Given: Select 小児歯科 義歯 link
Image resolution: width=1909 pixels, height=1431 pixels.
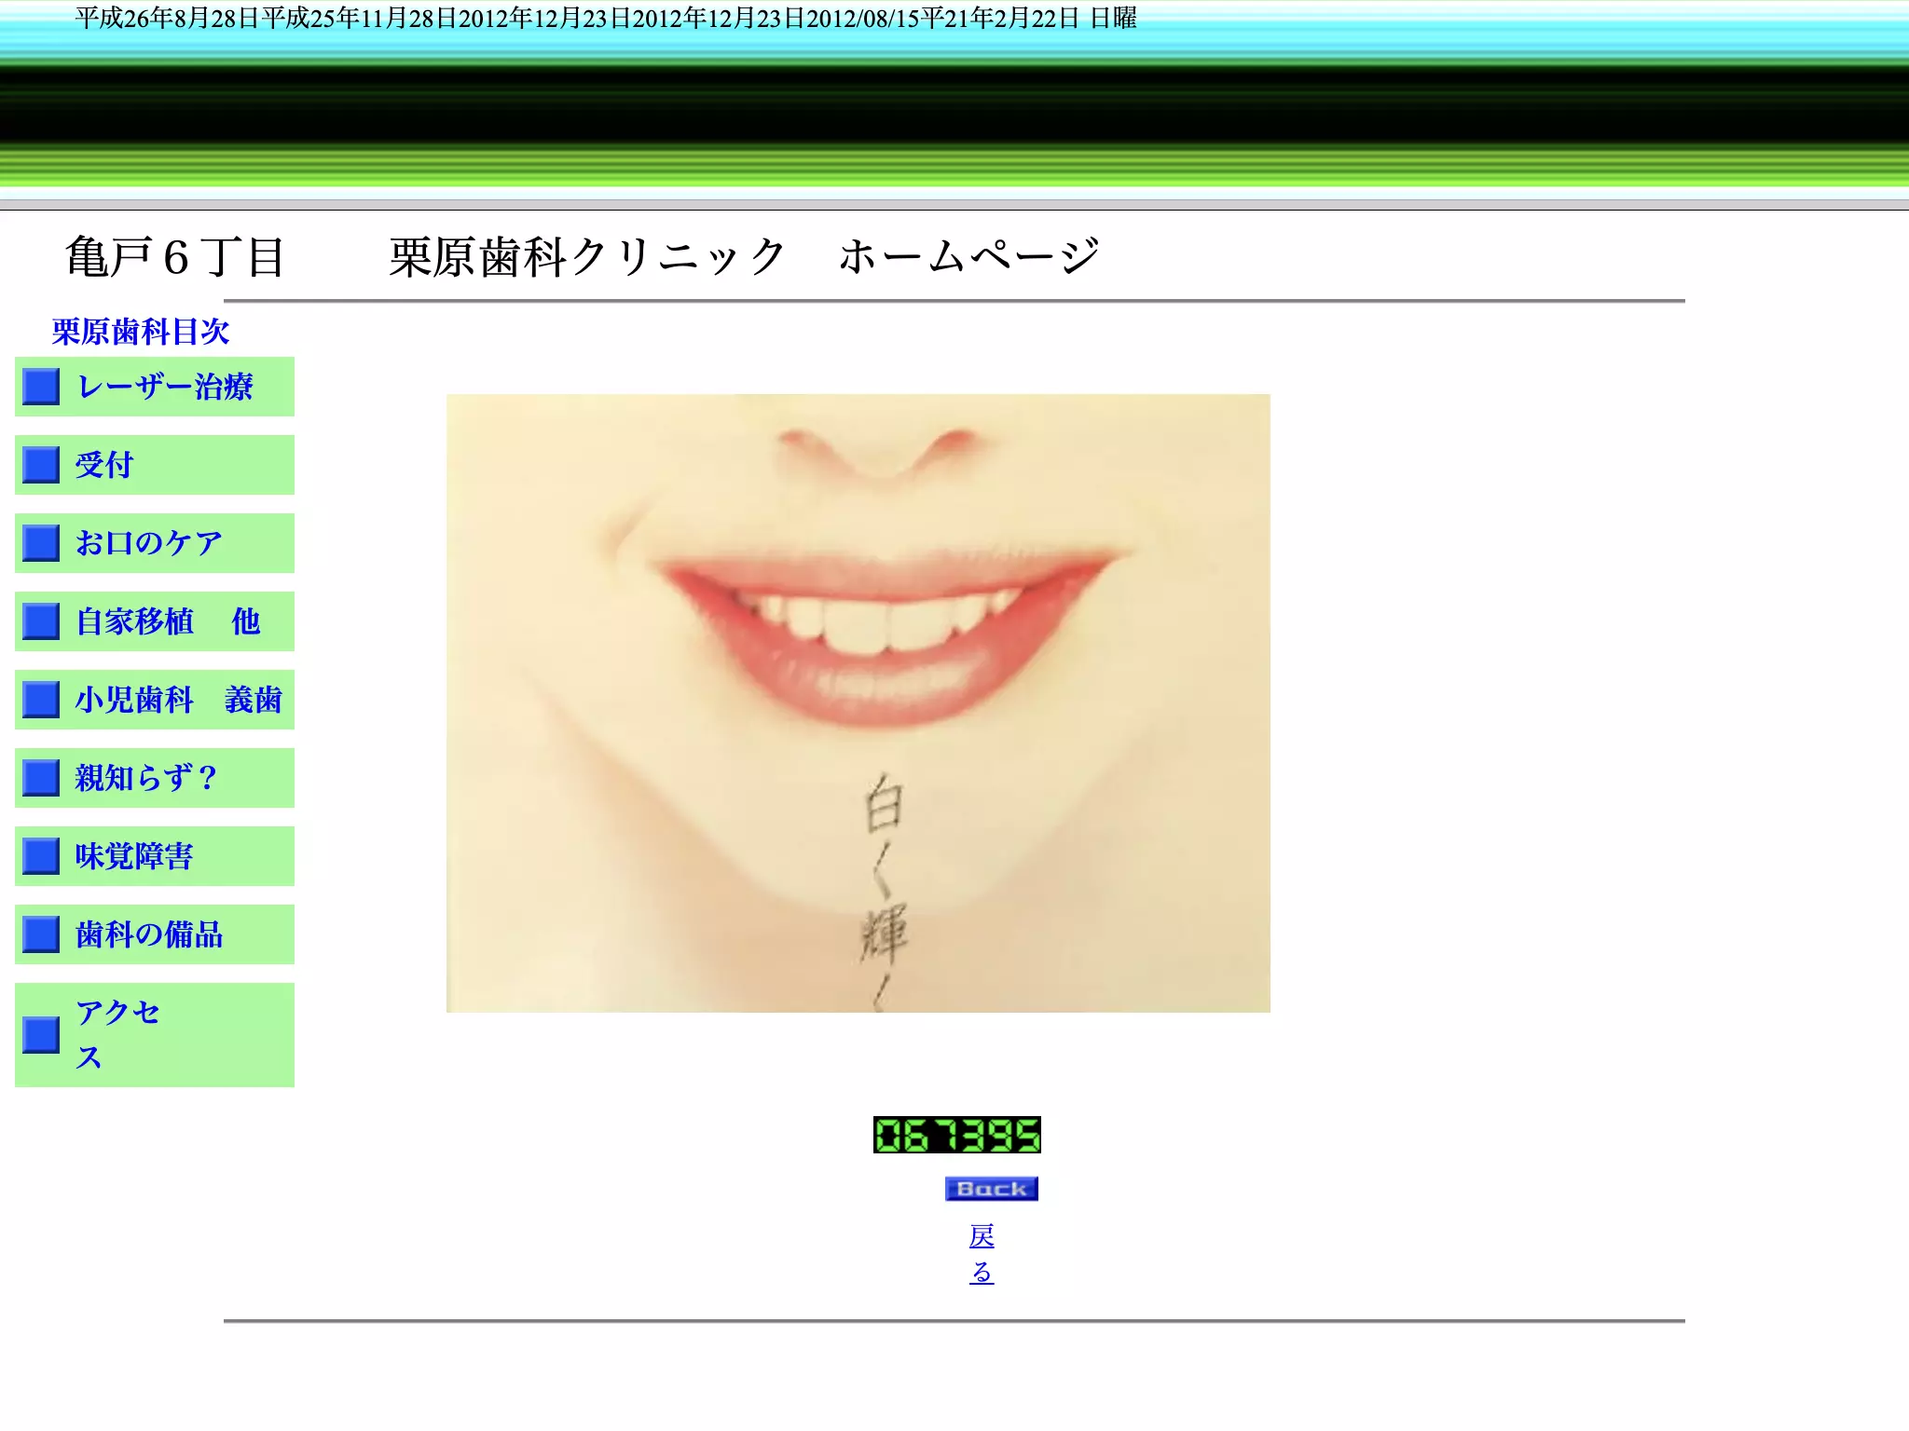Looking at the screenshot, I should click(179, 700).
